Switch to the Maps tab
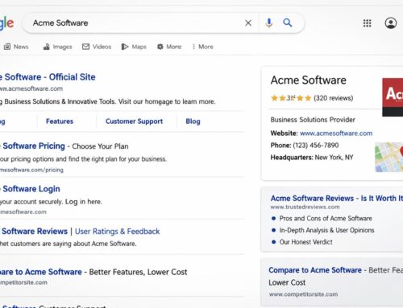 pyautogui.click(x=134, y=47)
